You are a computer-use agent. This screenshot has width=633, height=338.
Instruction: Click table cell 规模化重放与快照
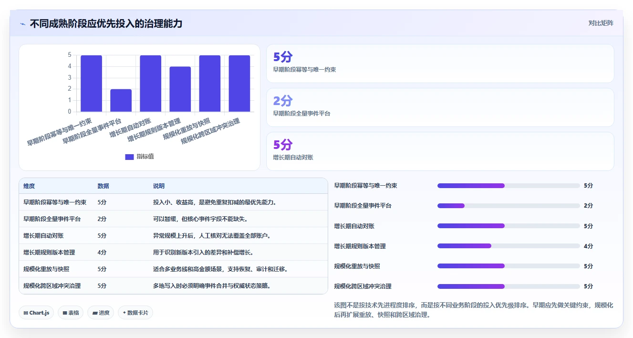coord(46,269)
